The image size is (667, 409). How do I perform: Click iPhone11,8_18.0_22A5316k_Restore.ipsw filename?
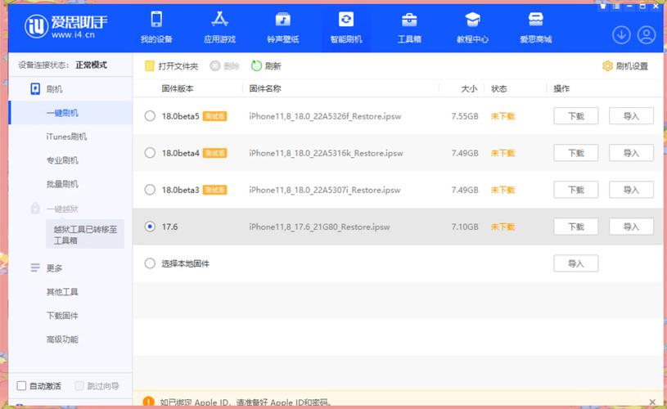click(x=326, y=153)
